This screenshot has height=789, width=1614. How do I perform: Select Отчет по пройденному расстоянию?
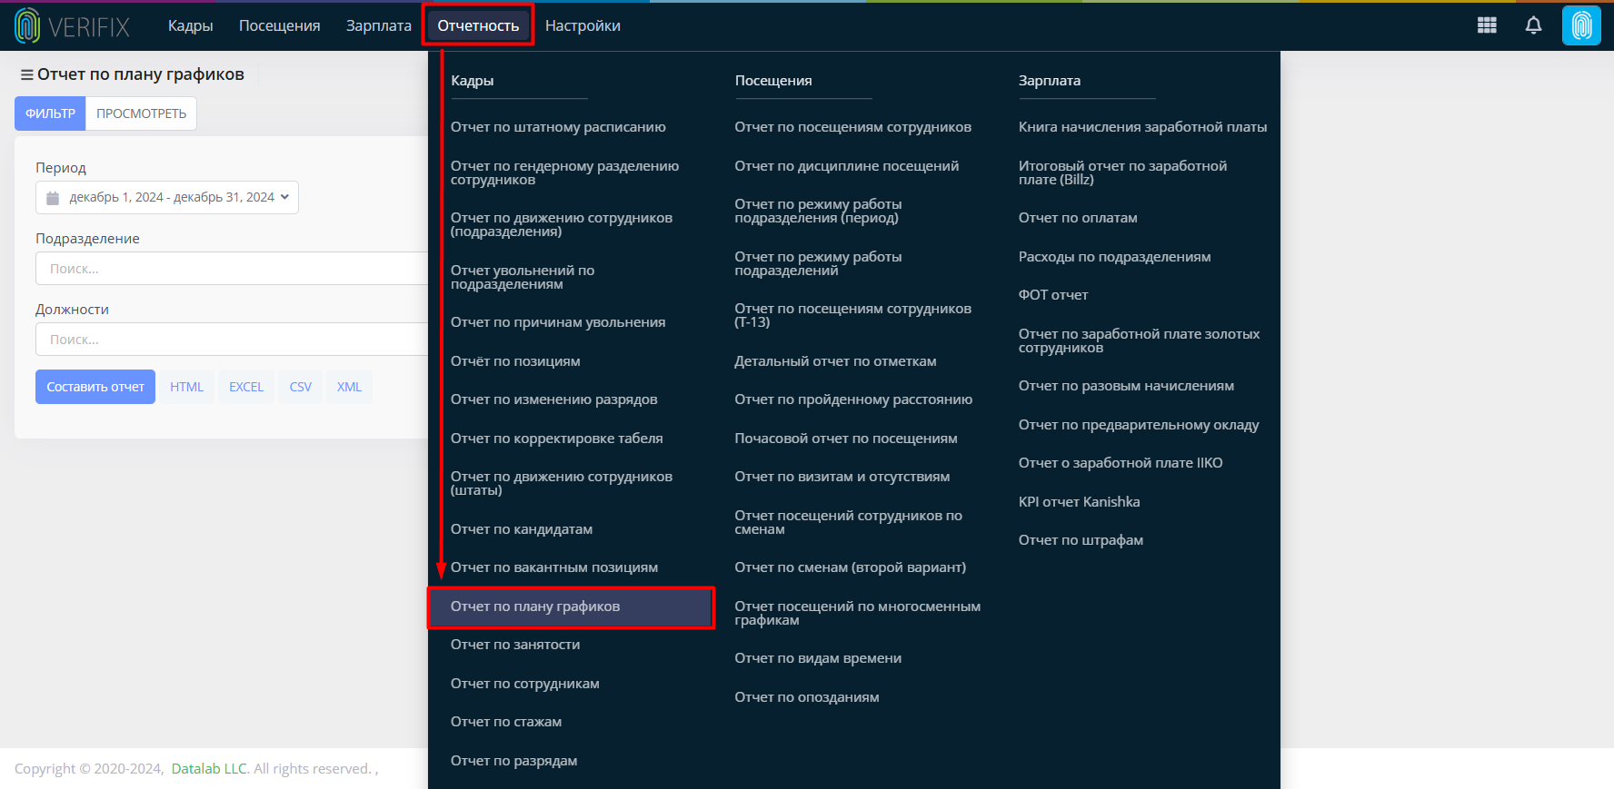[x=853, y=399]
